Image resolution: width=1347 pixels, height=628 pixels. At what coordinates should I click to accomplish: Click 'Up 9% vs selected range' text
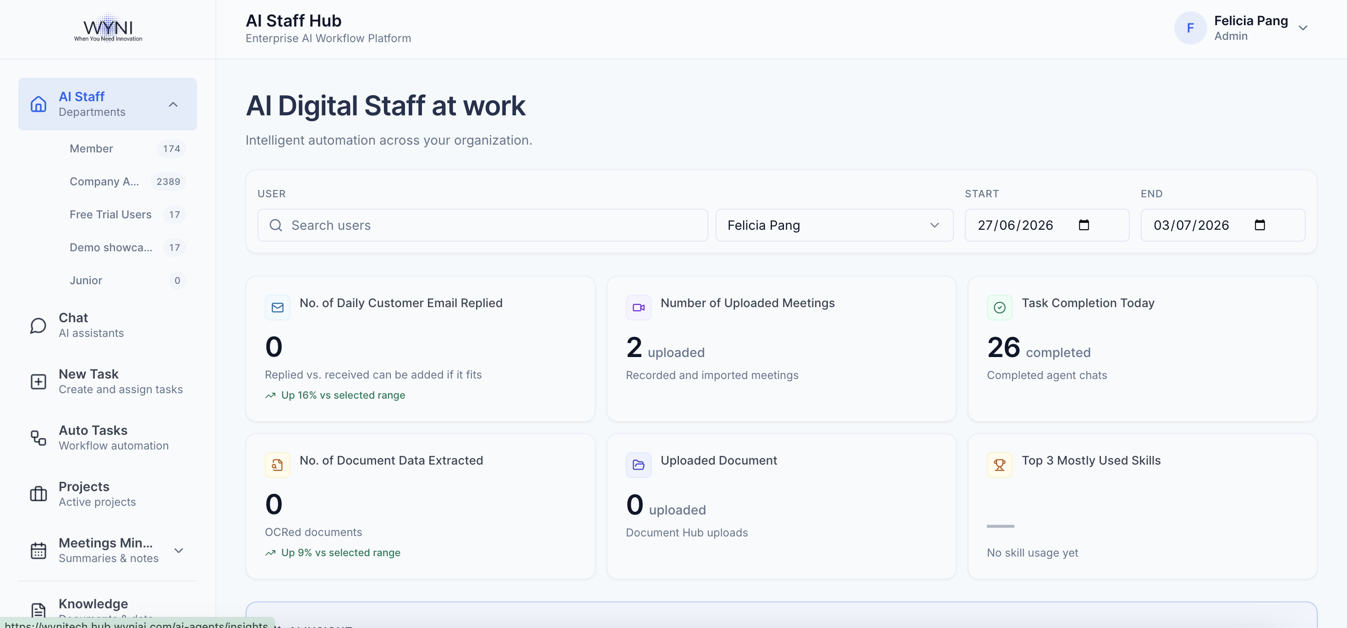pyautogui.click(x=341, y=553)
